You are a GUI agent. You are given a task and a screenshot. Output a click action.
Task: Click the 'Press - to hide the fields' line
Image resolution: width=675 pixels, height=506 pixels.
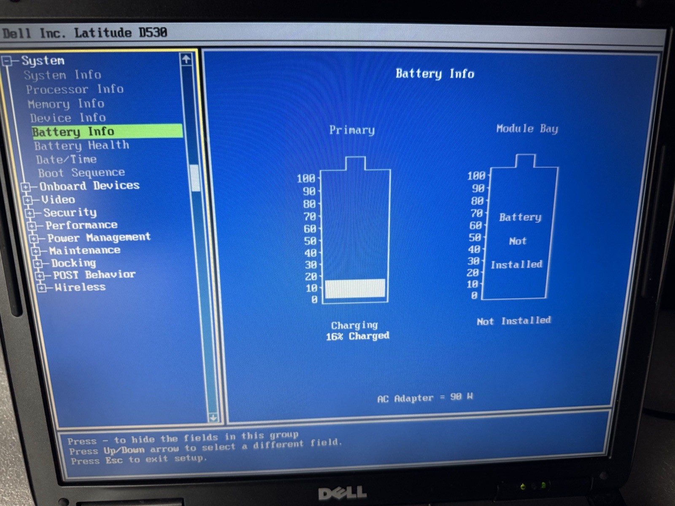click(183, 438)
